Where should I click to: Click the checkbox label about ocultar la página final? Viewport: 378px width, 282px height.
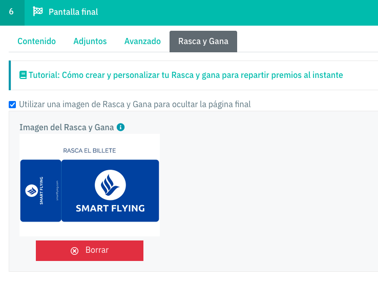point(135,105)
